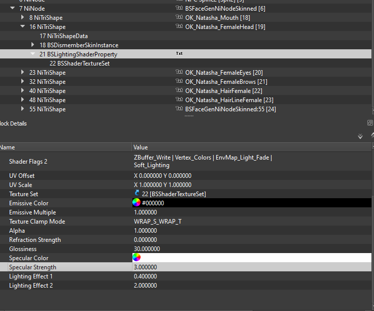Select the UV Offset value

[x=162, y=175]
